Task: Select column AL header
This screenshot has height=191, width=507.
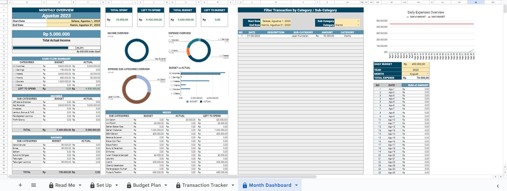Action: click(x=476, y=2)
